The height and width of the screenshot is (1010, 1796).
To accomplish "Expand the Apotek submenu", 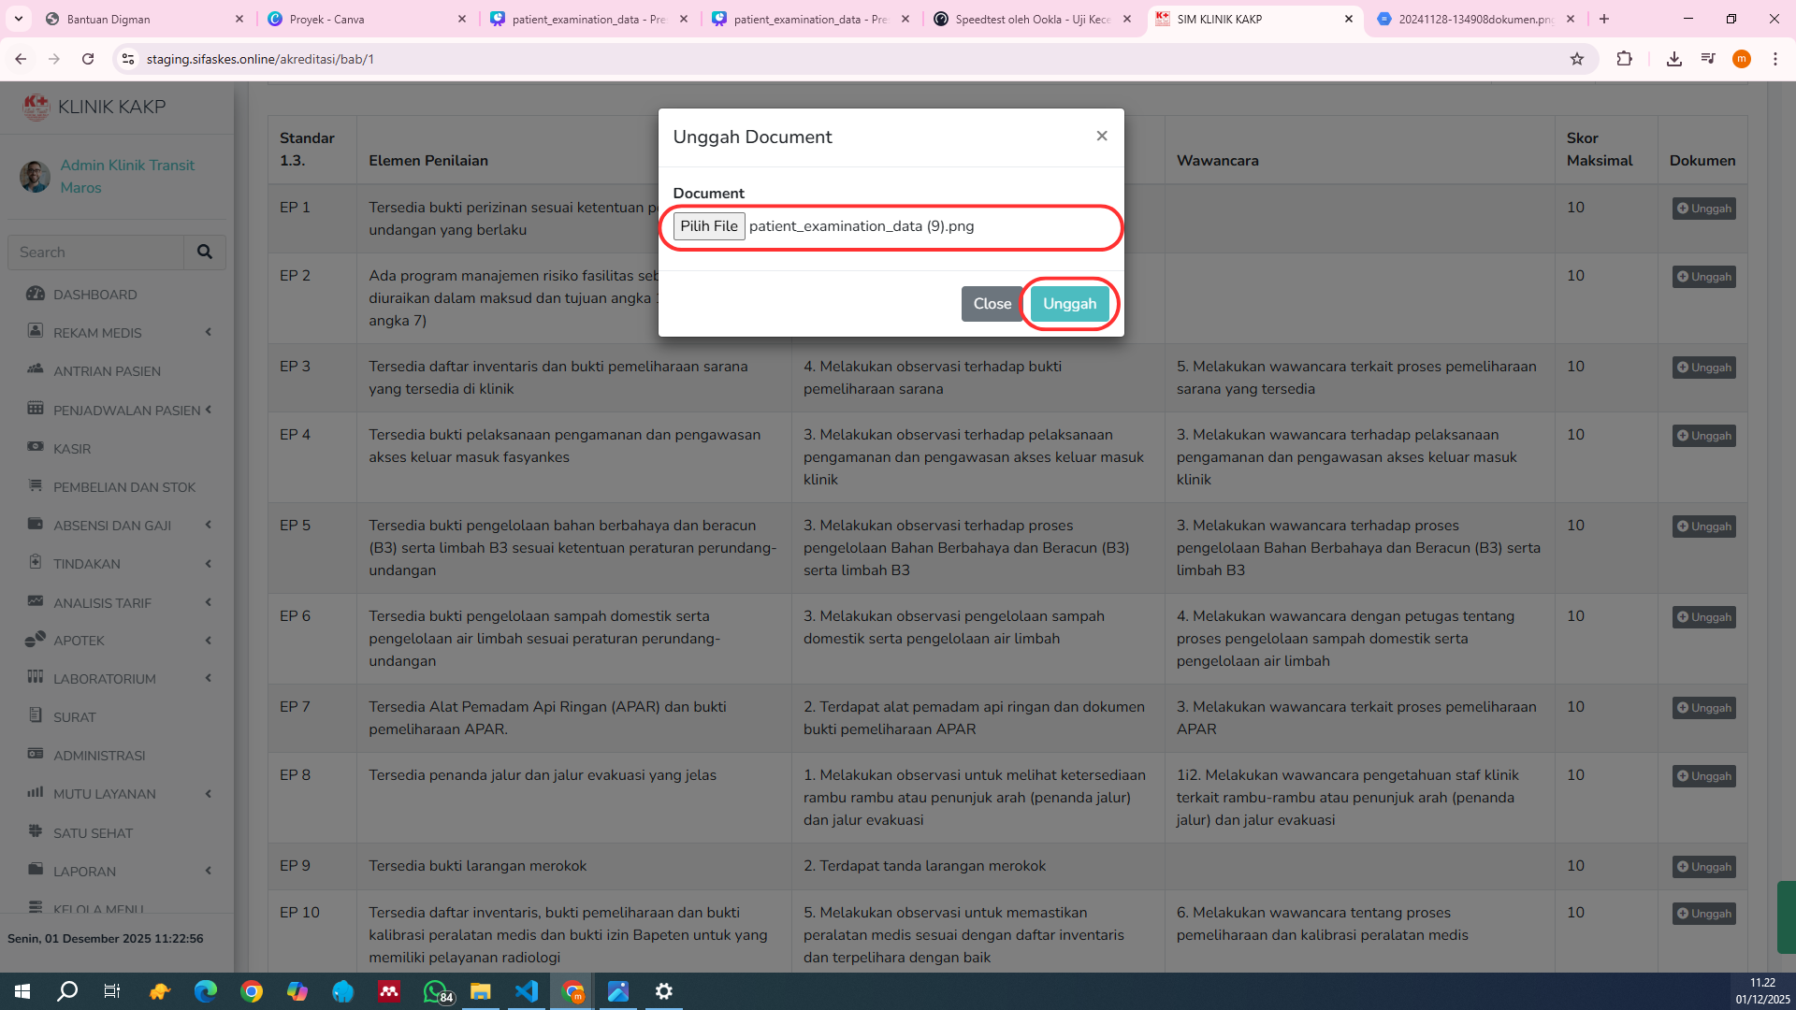I will (79, 641).
